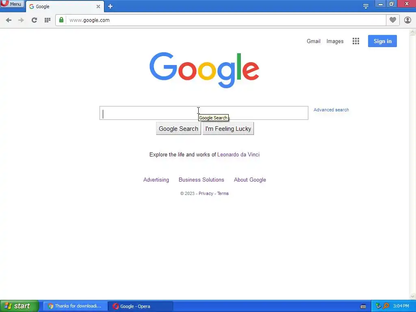Open the Images link
This screenshot has height=312, width=416.
click(x=335, y=41)
